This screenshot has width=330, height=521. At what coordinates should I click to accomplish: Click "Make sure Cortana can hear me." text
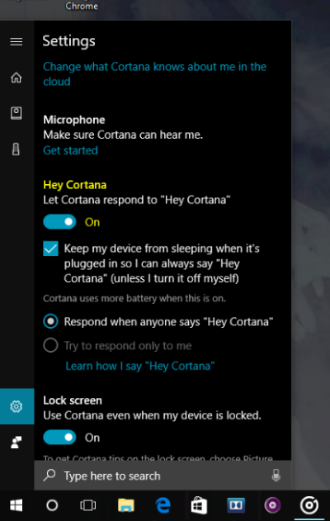123,135
